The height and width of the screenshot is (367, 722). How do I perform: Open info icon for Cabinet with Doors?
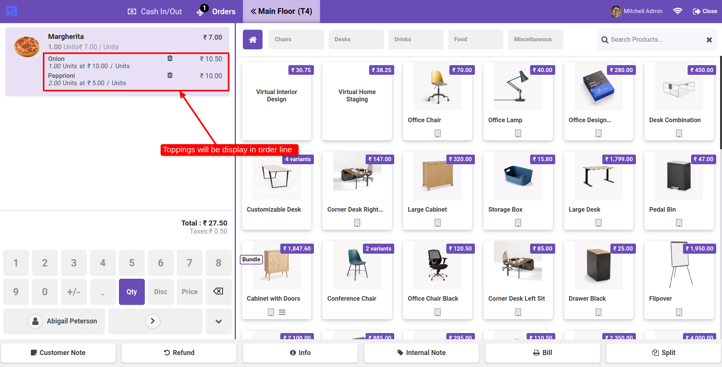[x=271, y=312]
